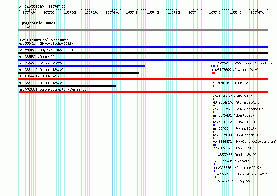The height and width of the screenshot is (196, 277).
Task: Select the gray 2q24.3 cytogenetic band bar
Action: tap(143, 30)
